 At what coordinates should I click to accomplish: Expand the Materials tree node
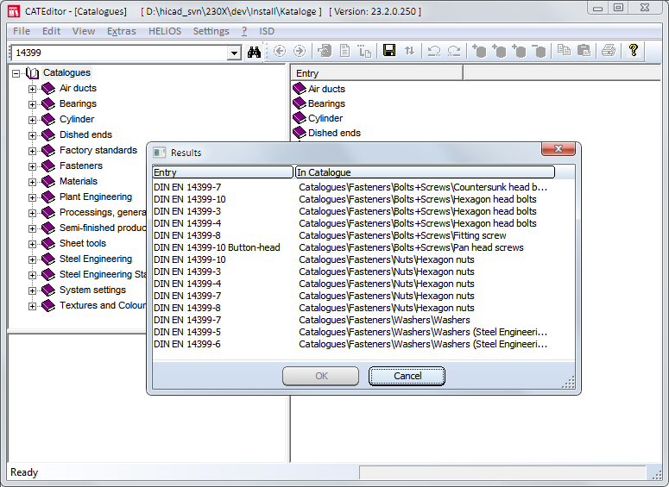click(x=32, y=182)
